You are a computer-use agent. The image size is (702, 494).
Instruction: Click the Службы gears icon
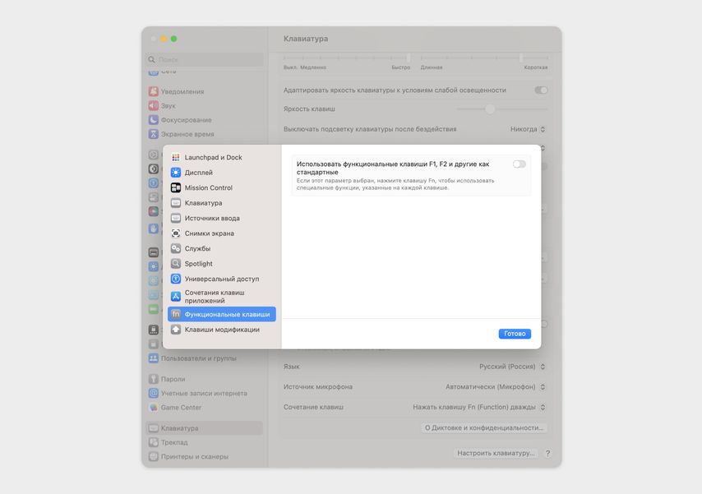[176, 248]
